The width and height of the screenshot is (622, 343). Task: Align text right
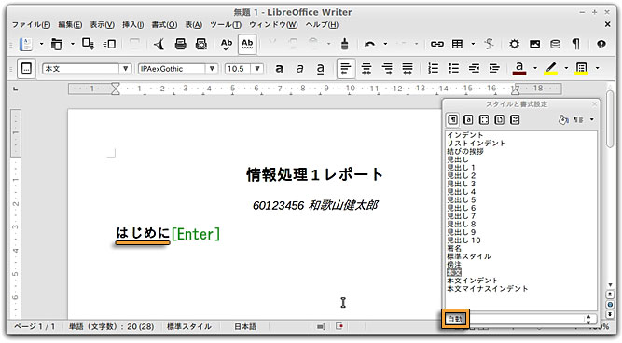pyautogui.click(x=387, y=69)
